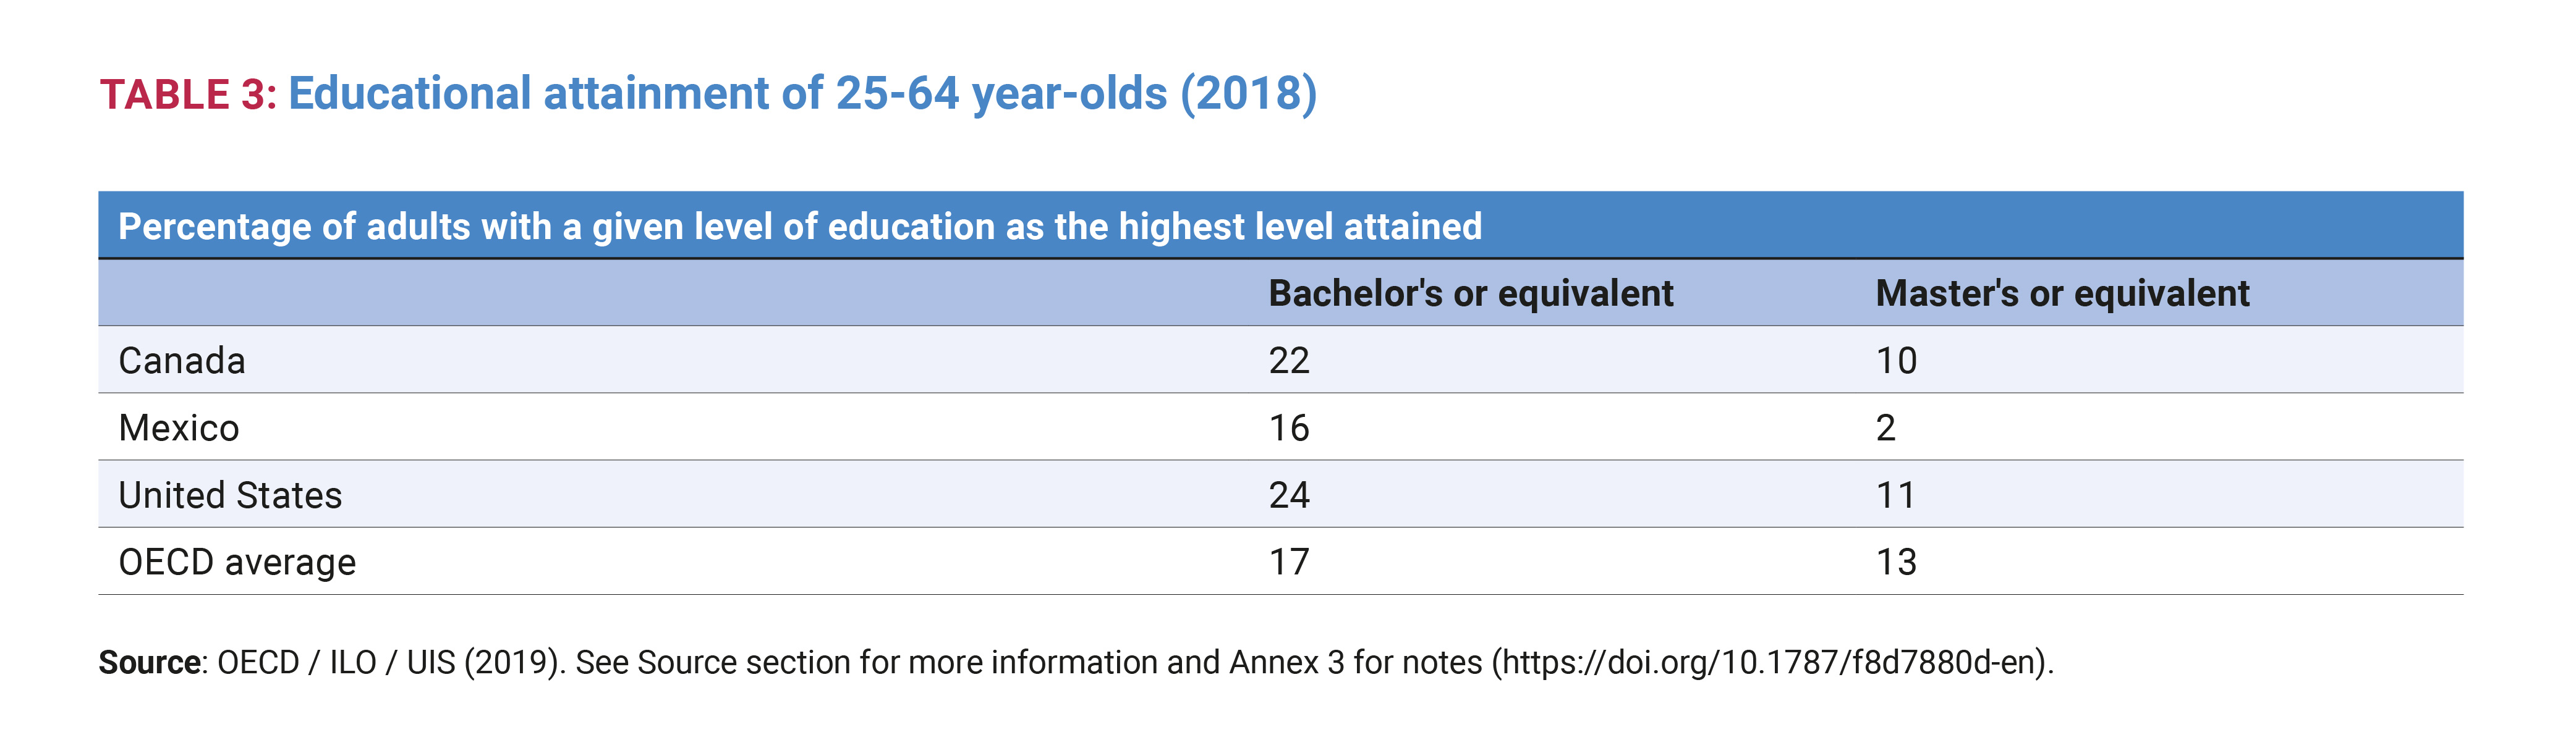
Task: Select OECD average Master's value 13
Action: 1896,562
